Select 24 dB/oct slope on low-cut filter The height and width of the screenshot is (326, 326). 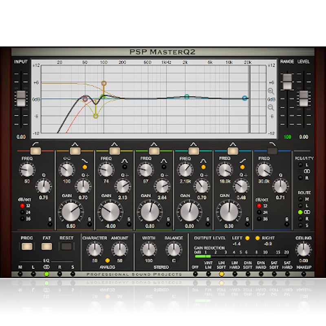coord(22,212)
